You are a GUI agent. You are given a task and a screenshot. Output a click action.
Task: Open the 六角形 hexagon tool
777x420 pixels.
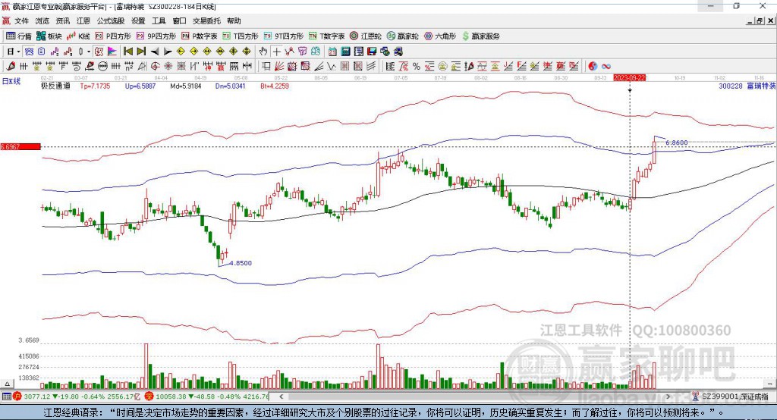pyautogui.click(x=440, y=36)
